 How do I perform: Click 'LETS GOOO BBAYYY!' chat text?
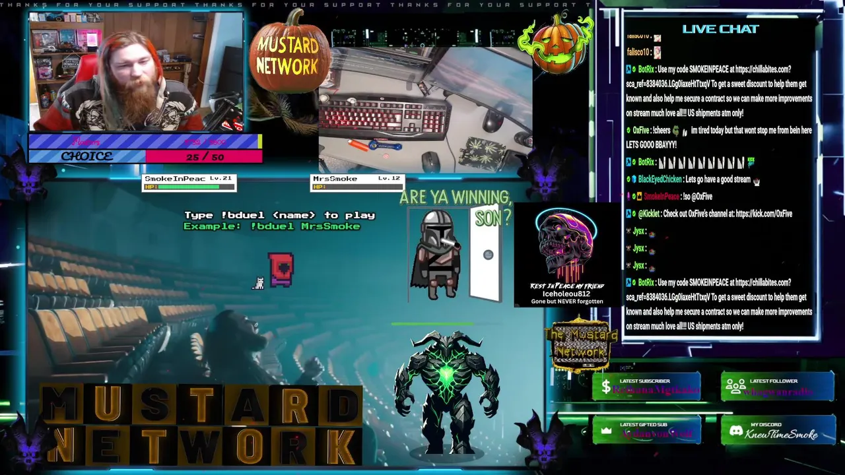click(651, 145)
